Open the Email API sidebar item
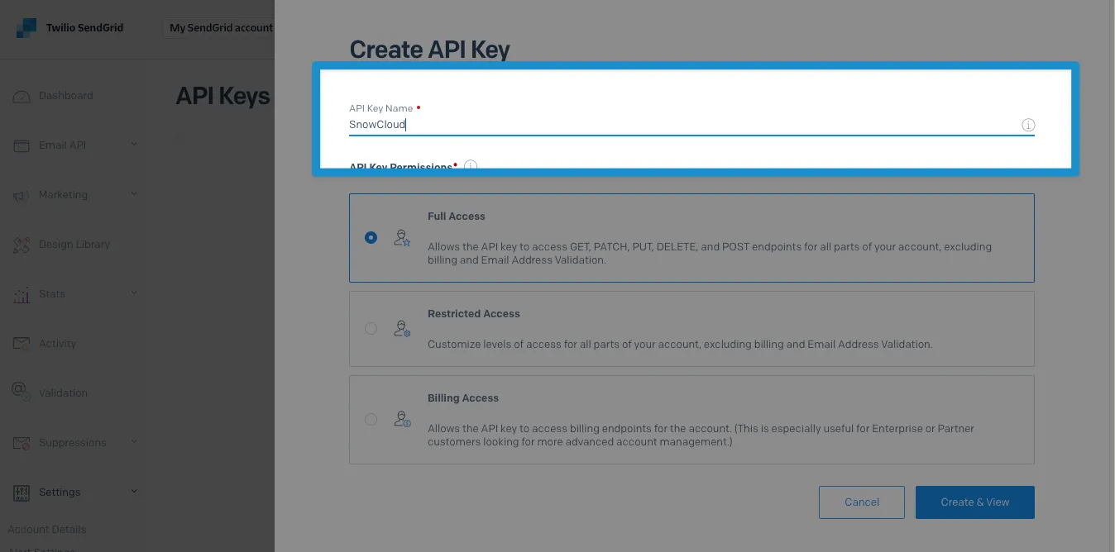The width and height of the screenshot is (1115, 552). pos(62,145)
